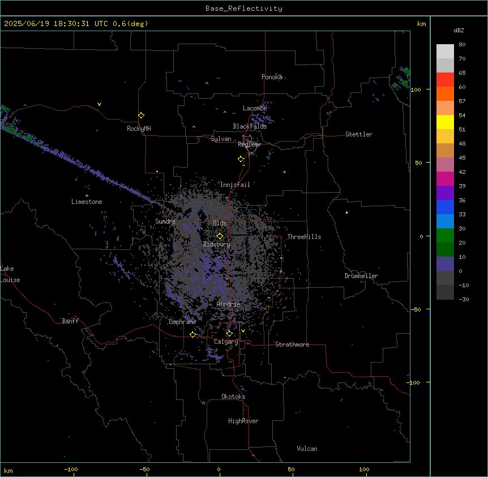Click the yellow radar marker near Didsbury
Viewport: 488px width, 477px height.
click(x=220, y=236)
